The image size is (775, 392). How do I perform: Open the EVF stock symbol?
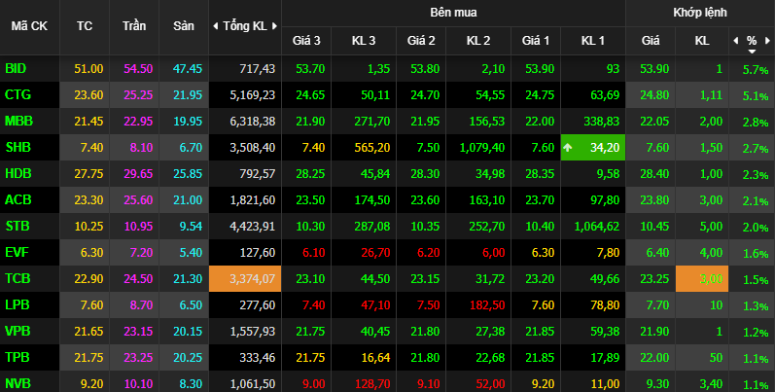[17, 252]
